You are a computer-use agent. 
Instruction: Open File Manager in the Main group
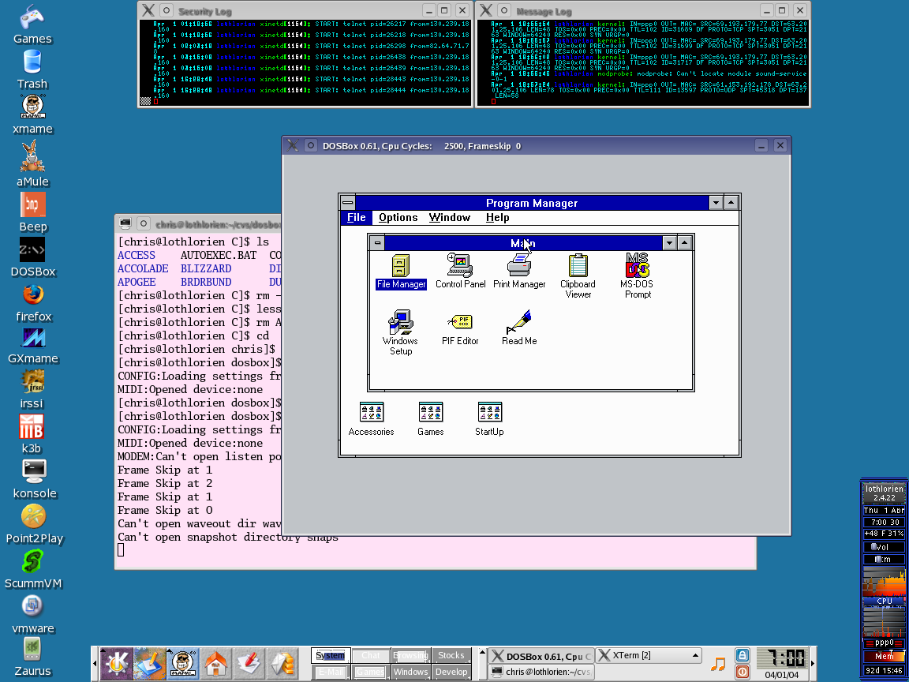tap(401, 272)
